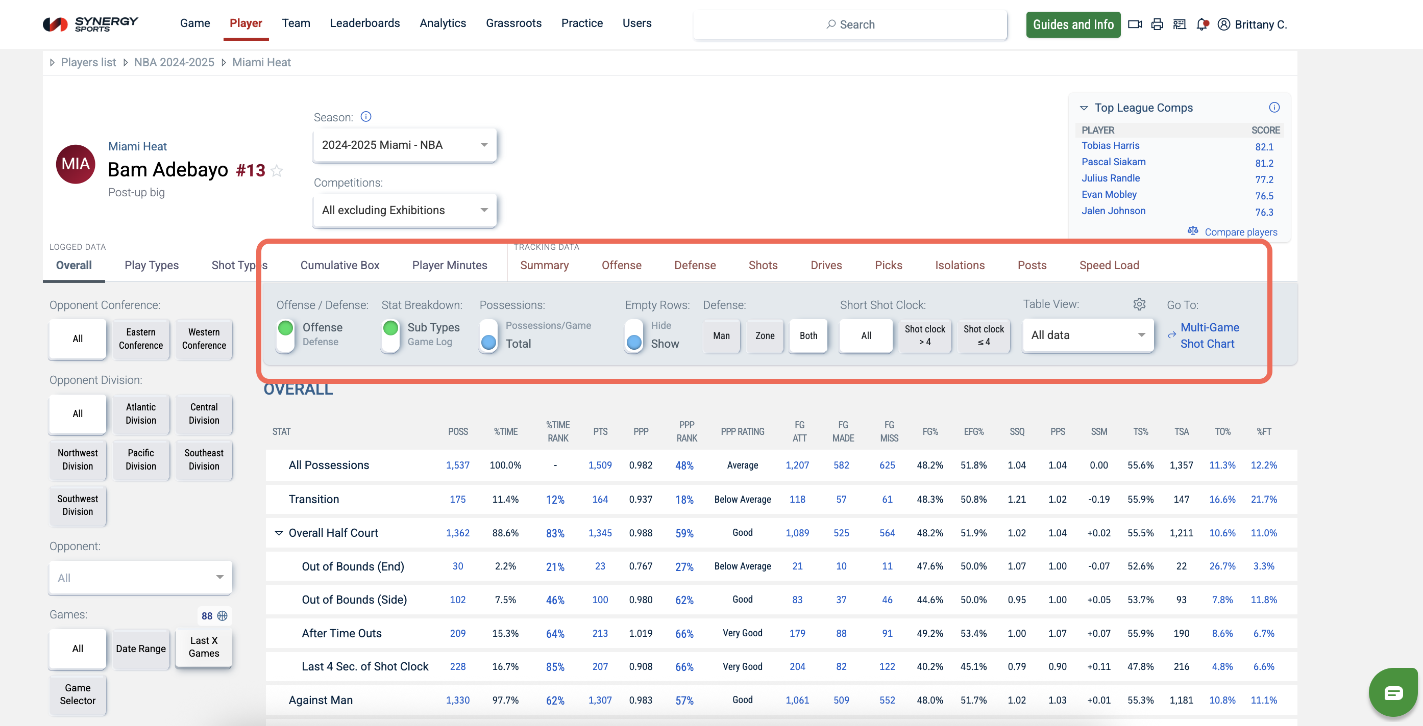Toggle Empty Rows Hide/Show switch
The width and height of the screenshot is (1423, 726).
[633, 335]
